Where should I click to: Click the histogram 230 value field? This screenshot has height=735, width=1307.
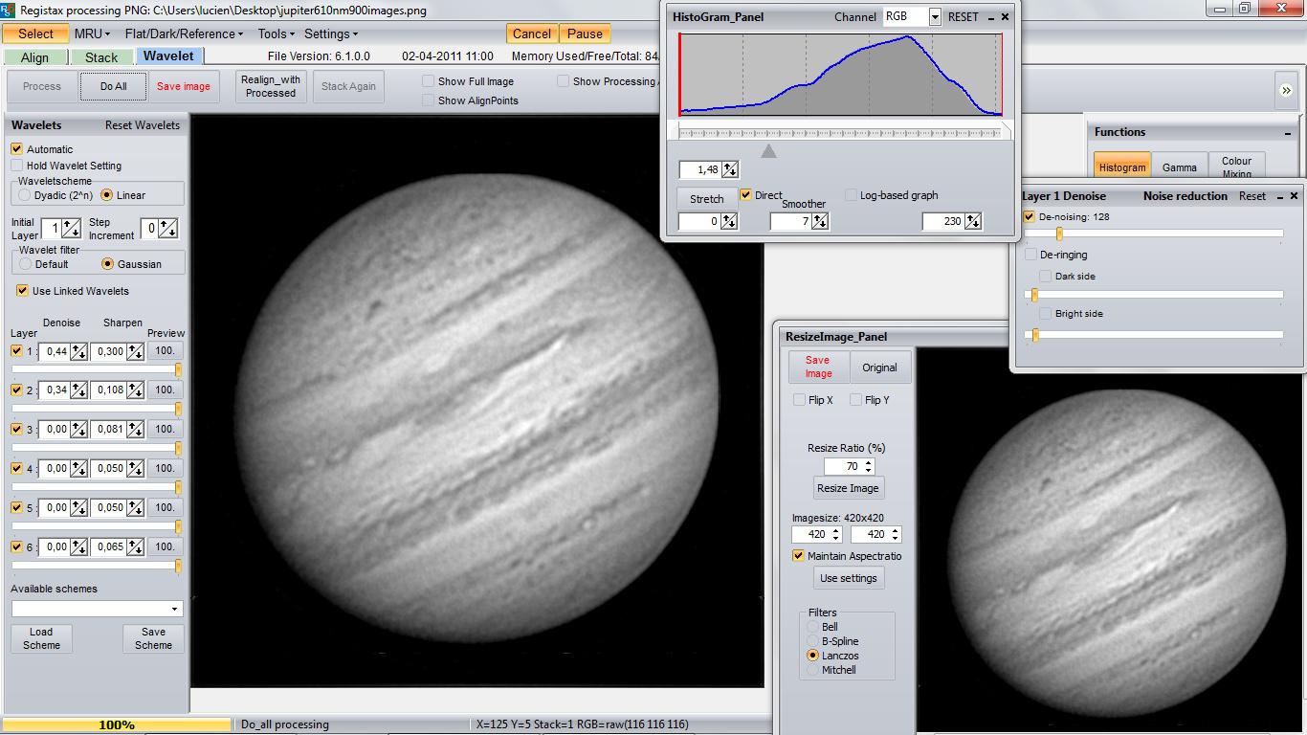coord(943,221)
